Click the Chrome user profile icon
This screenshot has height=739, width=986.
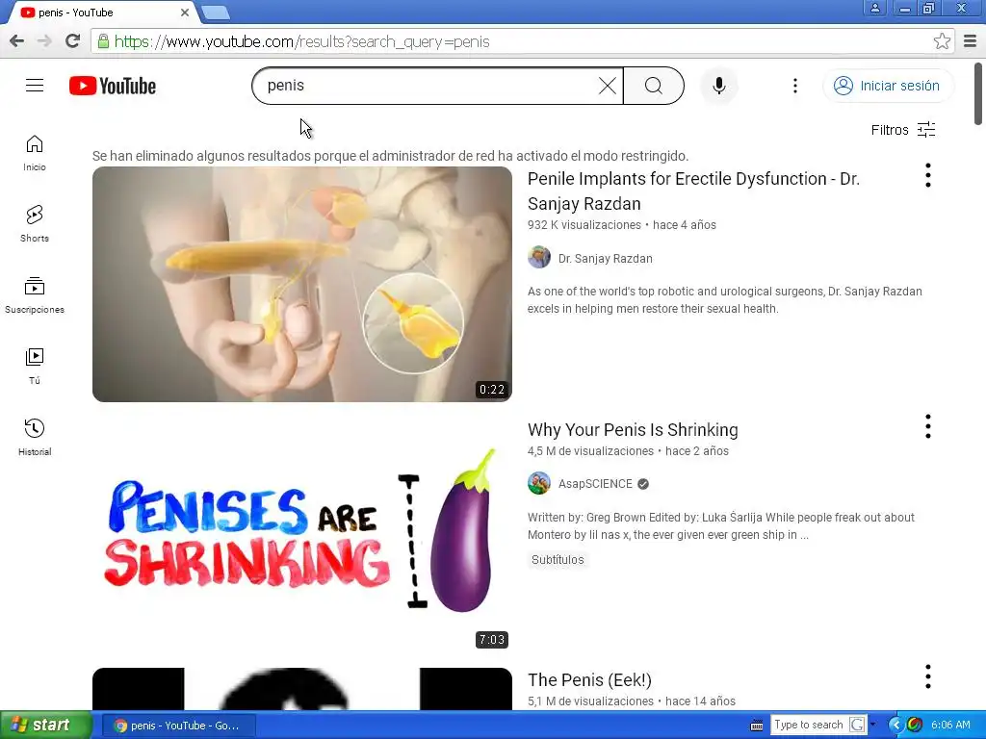[874, 8]
